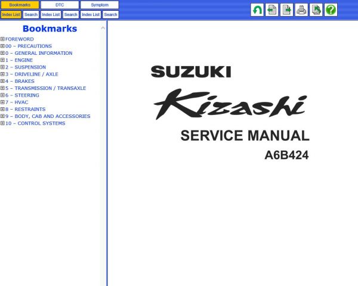Open the 10 – CONTROL SYSTEMS link
The width and height of the screenshot is (358, 286).
(35, 123)
